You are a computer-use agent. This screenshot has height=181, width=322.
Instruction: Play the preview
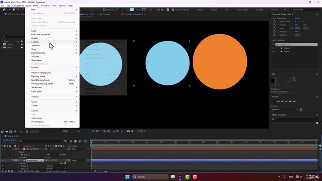[286, 101]
